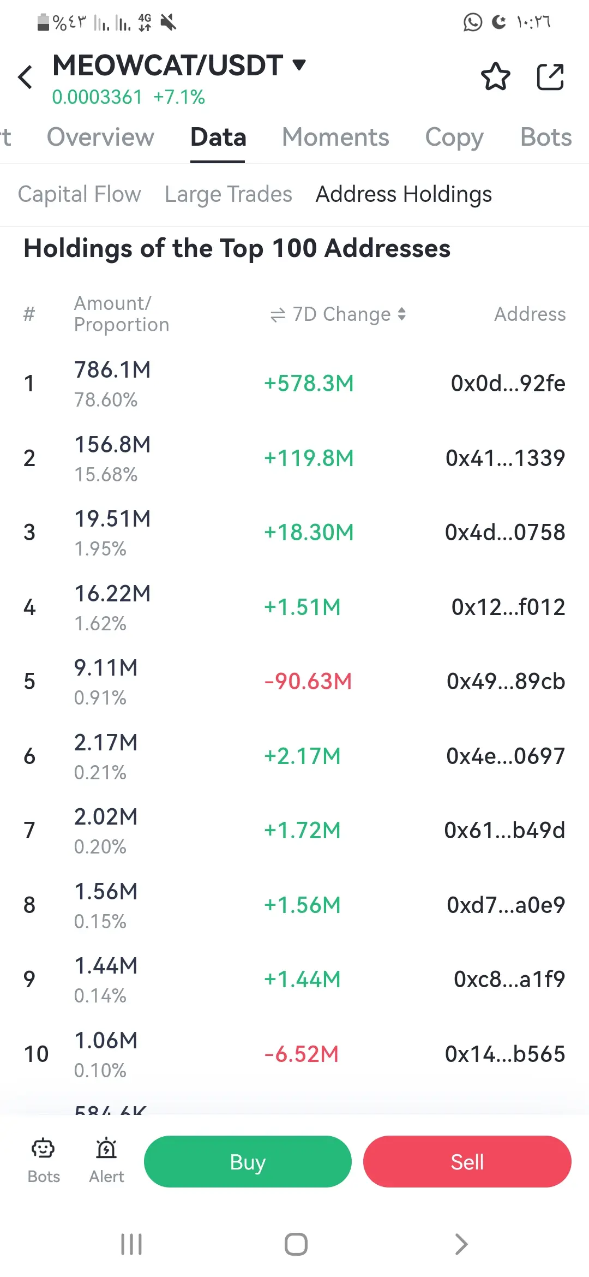
Task: Select Large Trades sub-tab
Action: tap(229, 194)
